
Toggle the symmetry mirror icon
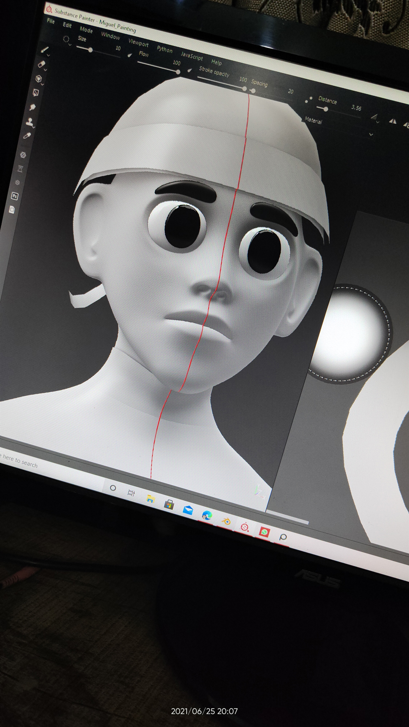click(x=393, y=121)
